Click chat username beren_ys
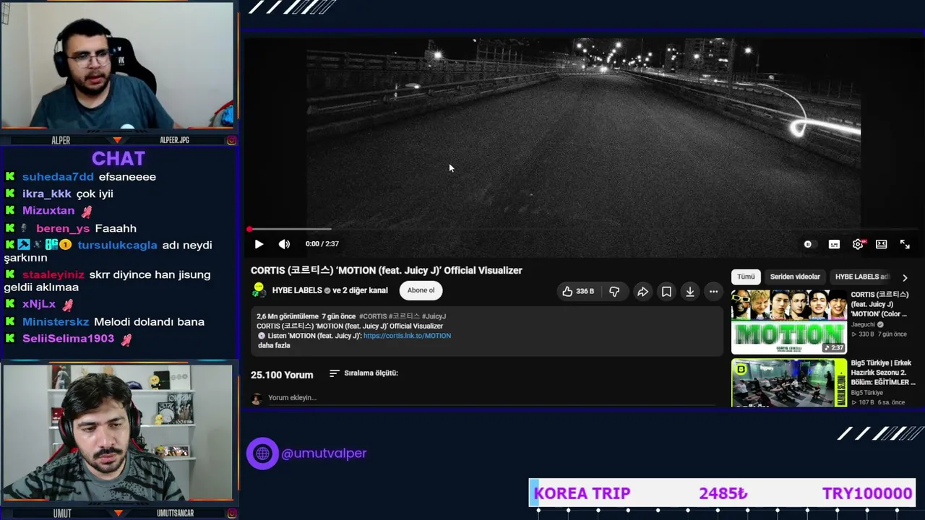 63,228
